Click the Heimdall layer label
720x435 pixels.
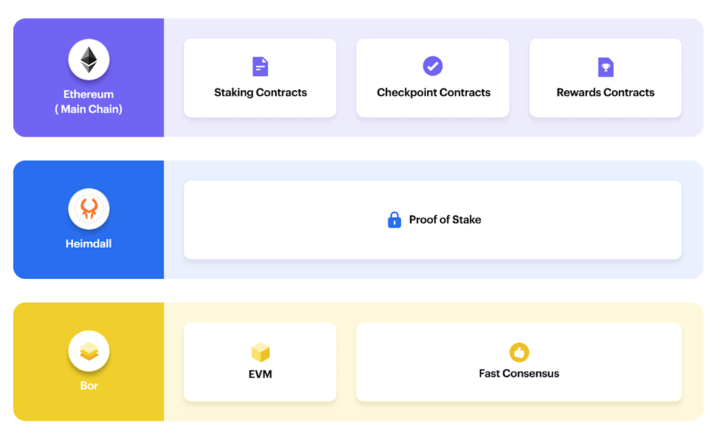(88, 243)
